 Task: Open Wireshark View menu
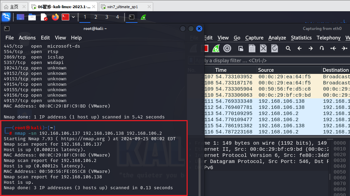[223, 38]
